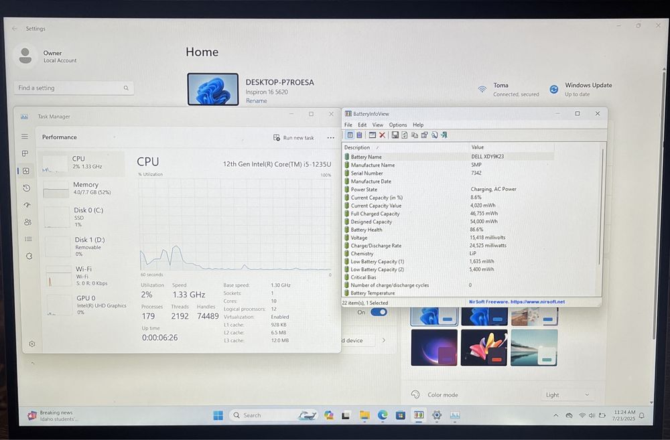Open Help menu in BatteryInfoView

418,125
